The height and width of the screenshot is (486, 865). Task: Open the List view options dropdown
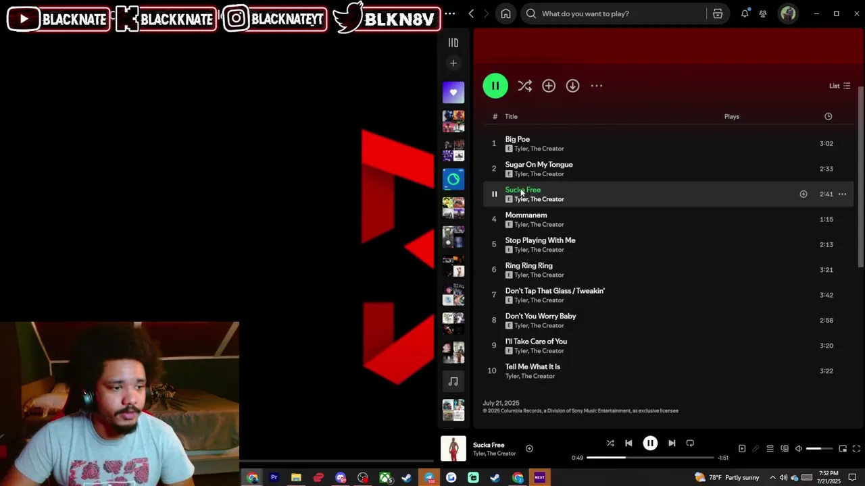[x=840, y=86]
